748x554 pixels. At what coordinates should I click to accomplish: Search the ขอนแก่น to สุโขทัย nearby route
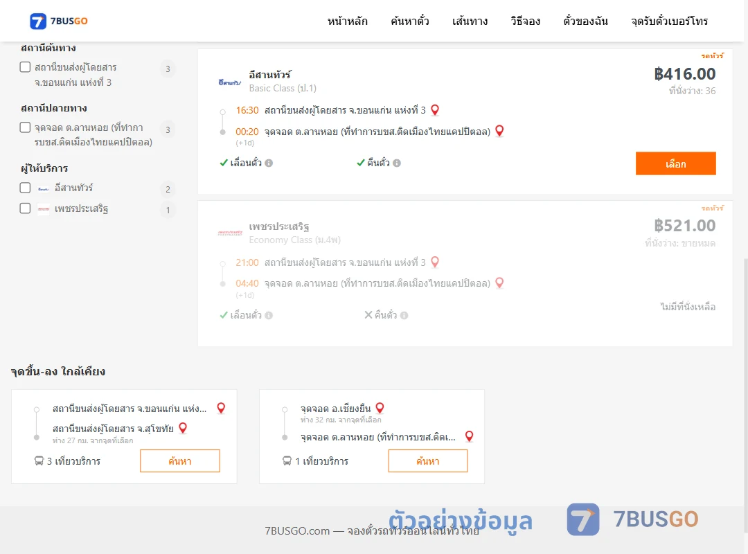click(x=180, y=461)
